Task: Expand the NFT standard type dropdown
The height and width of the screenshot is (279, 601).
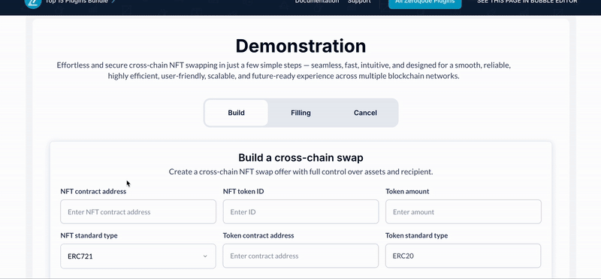Action: [138, 256]
